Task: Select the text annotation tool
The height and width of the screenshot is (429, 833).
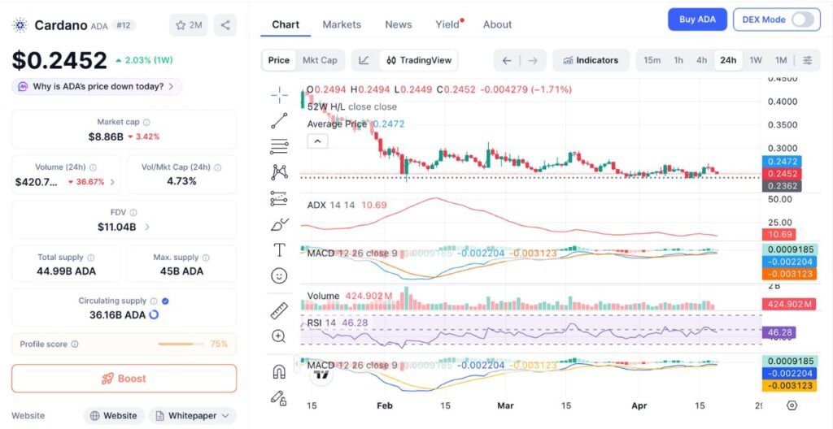Action: [279, 249]
